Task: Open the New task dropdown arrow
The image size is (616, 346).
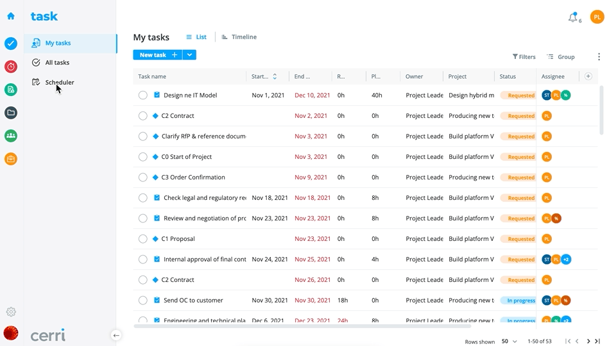Action: [189, 55]
